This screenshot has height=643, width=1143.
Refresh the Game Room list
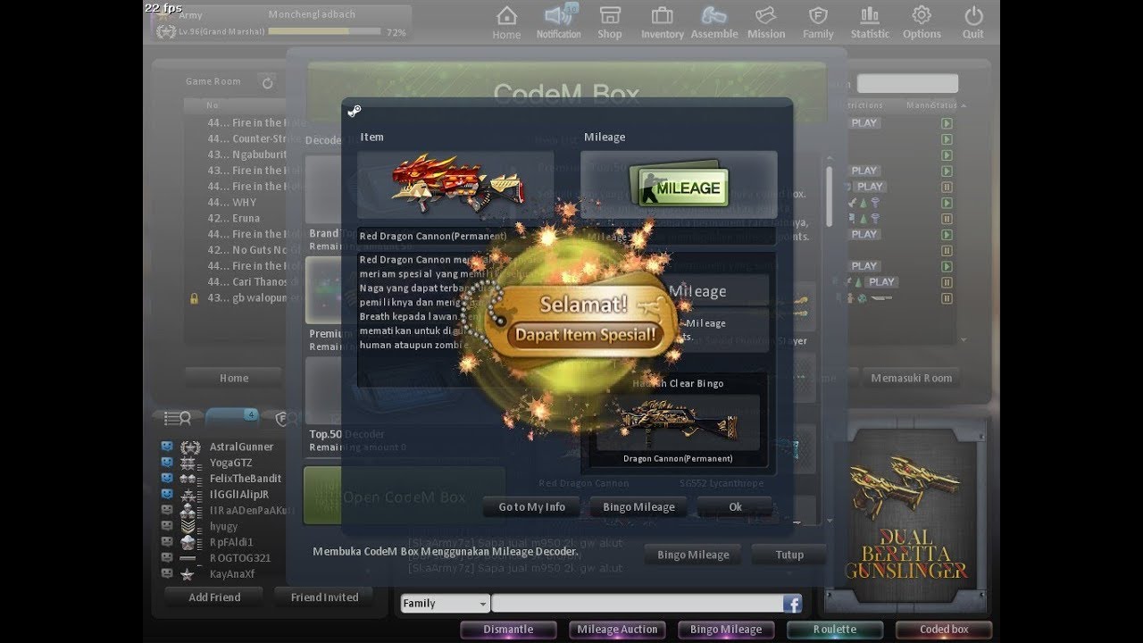point(267,82)
